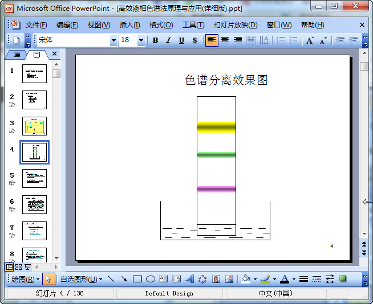Screen dimensions: 373x304
Task: Select the Arrow drawing tool
Action: coord(124,279)
